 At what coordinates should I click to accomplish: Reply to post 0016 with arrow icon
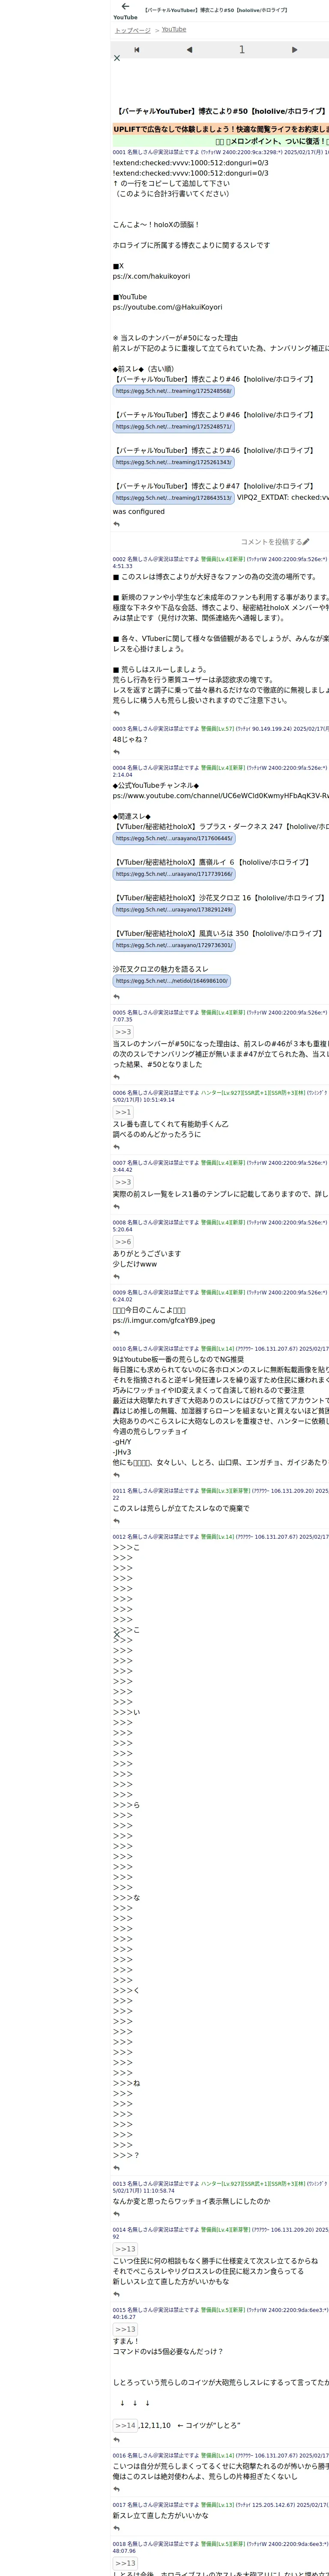coord(117,2489)
